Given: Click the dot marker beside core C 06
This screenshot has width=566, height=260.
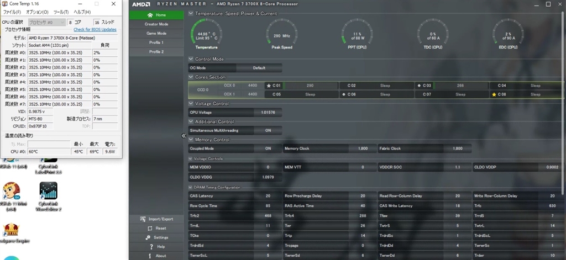Looking at the screenshot, I should [x=344, y=94].
